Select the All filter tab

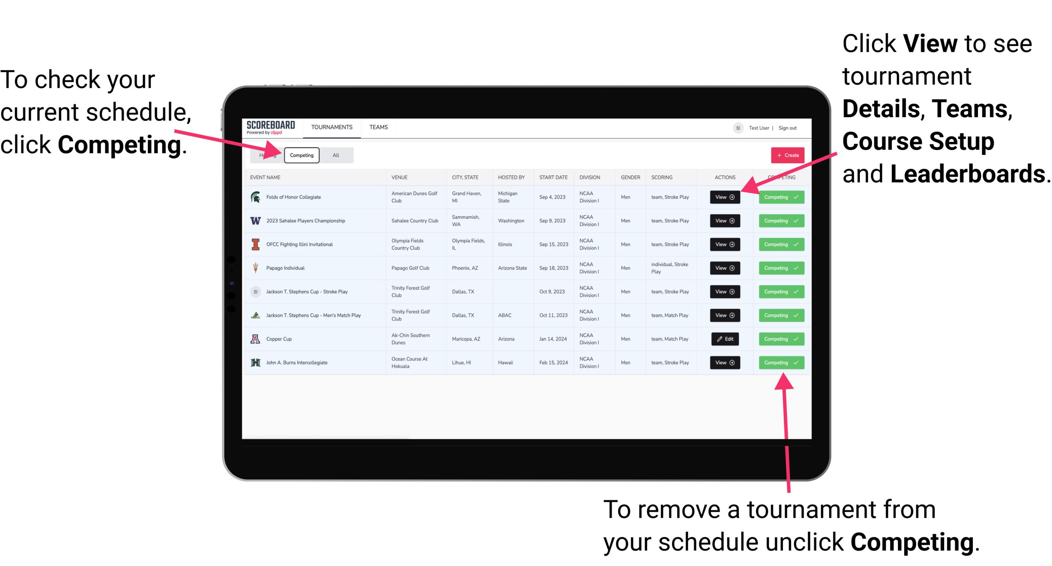tap(335, 155)
